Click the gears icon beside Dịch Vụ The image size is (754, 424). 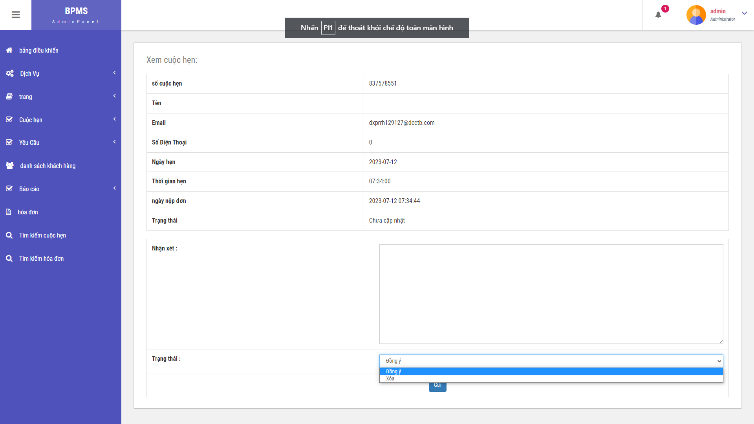coord(10,73)
